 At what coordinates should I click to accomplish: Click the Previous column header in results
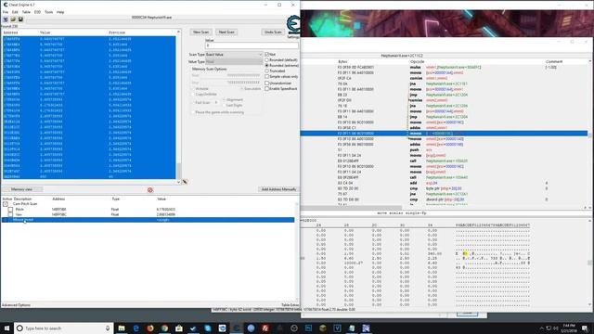(x=117, y=32)
